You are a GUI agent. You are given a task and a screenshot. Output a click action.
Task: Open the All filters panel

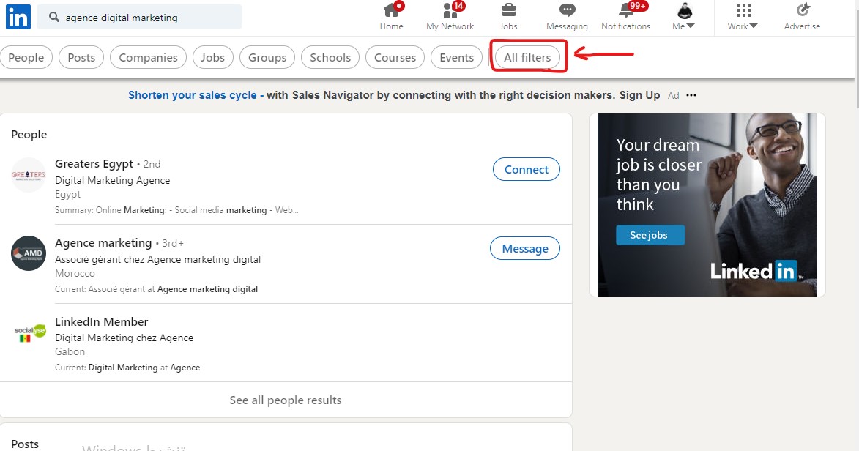click(x=527, y=58)
